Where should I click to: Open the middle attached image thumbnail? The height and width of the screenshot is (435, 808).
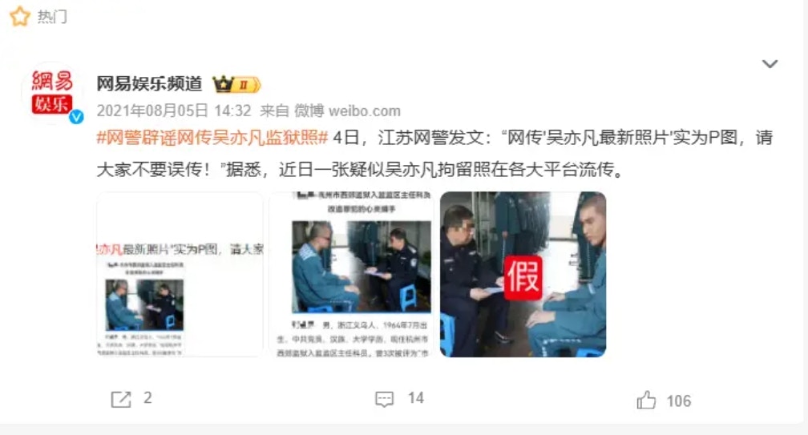point(351,275)
